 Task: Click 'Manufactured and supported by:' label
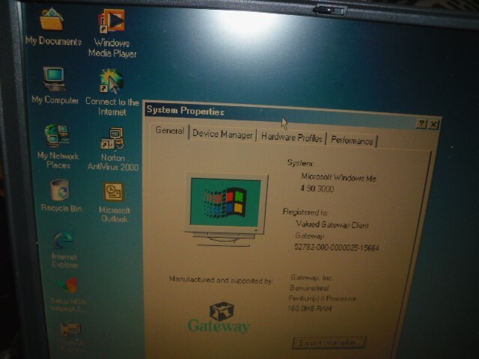point(221,280)
